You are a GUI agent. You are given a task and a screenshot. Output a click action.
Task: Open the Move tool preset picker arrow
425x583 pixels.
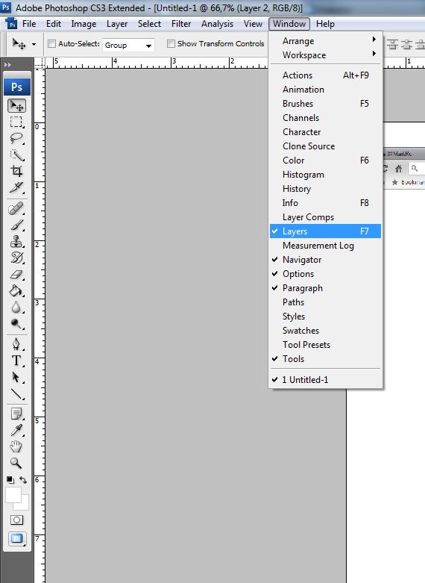(x=34, y=44)
